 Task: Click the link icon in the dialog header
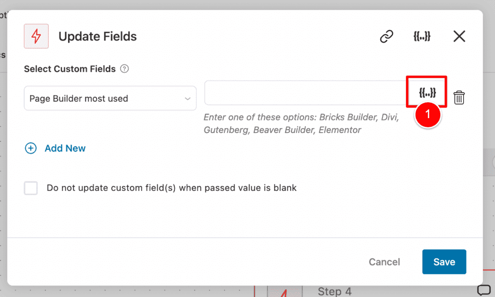pyautogui.click(x=386, y=36)
